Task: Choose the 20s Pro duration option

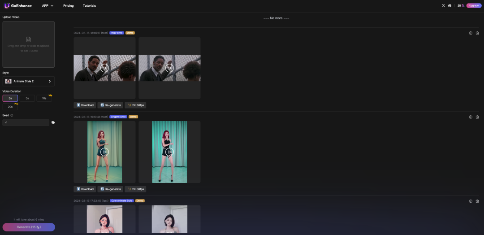Action: (x=10, y=107)
